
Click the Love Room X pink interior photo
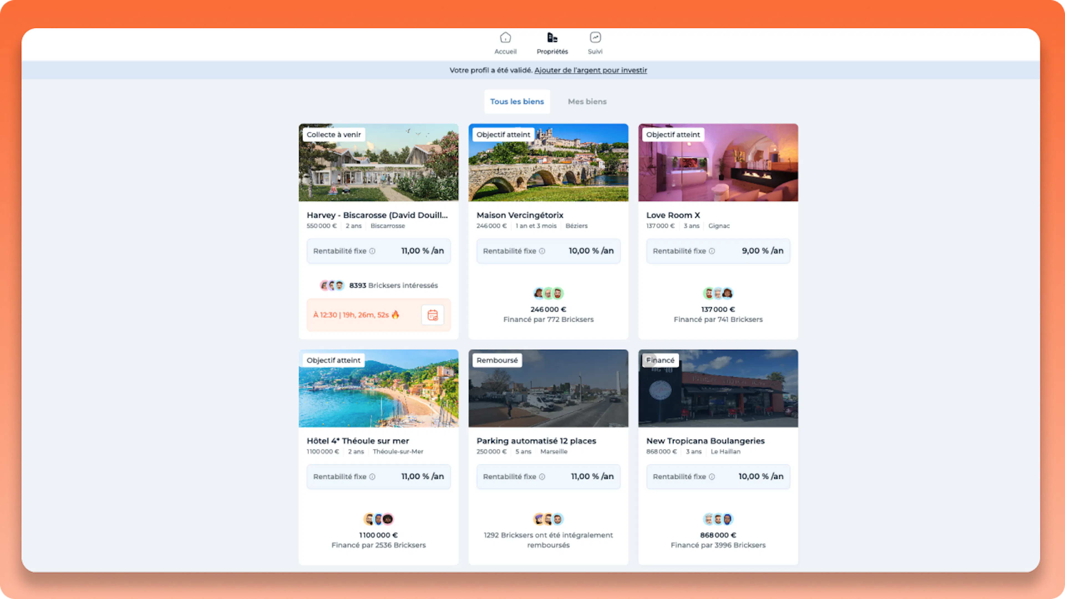coord(718,163)
